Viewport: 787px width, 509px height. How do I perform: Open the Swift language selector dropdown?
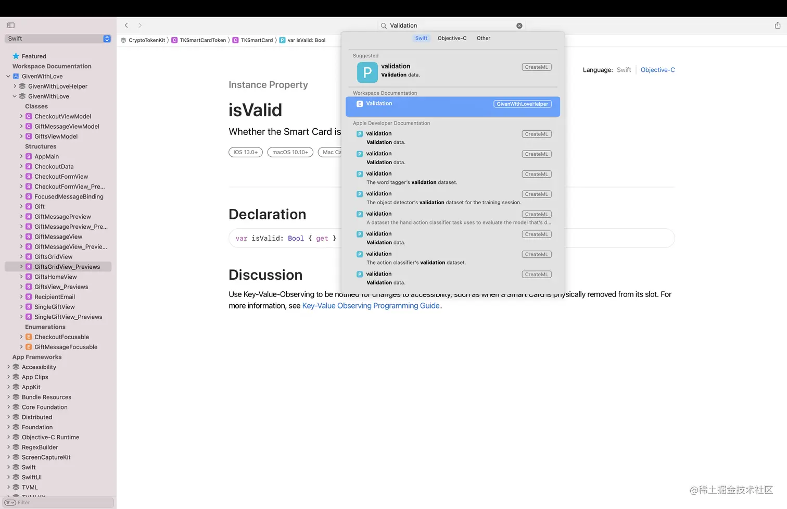click(58, 39)
